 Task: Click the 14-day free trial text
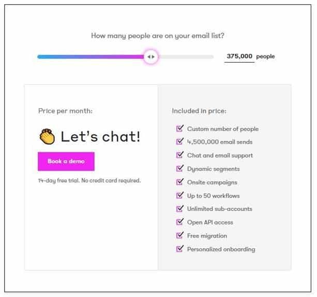[89, 180]
